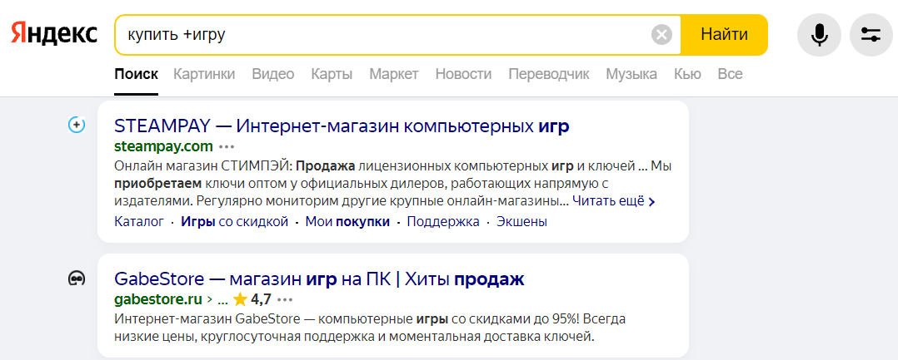Open the Музыка tab

tap(631, 74)
